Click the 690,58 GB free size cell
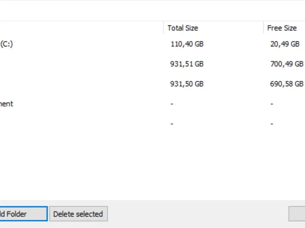The height and width of the screenshot is (228, 305). point(287,84)
